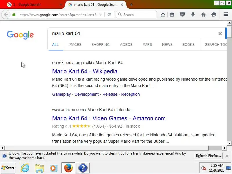This screenshot has width=232, height=174.
Task: Open the Downloads arrow icon
Action: coord(193,15)
